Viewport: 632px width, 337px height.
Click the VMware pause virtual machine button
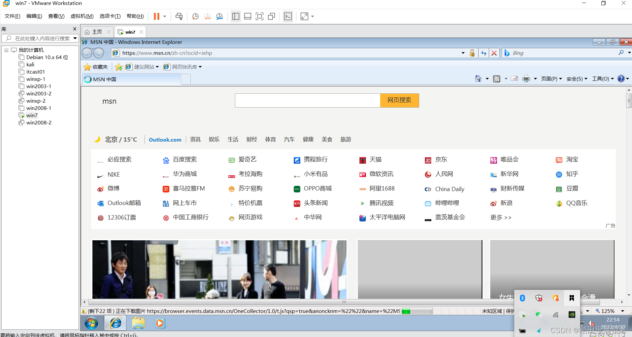pyautogui.click(x=156, y=16)
